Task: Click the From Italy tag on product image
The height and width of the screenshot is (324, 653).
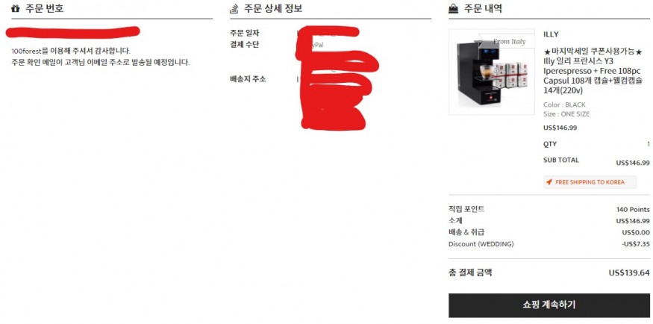Action: 509,41
